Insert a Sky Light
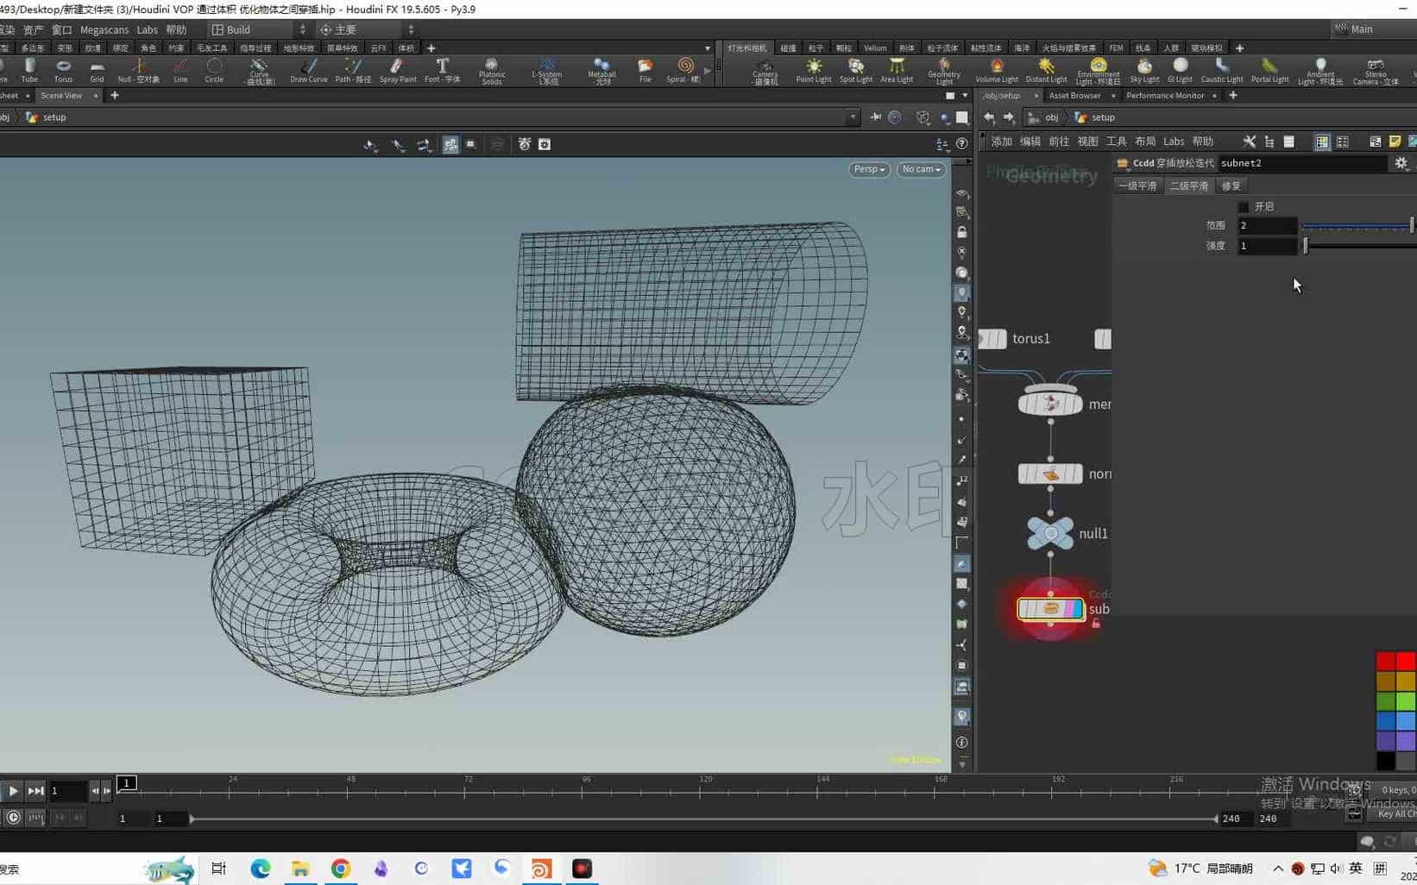Image resolution: width=1417 pixels, height=885 pixels. [1144, 70]
